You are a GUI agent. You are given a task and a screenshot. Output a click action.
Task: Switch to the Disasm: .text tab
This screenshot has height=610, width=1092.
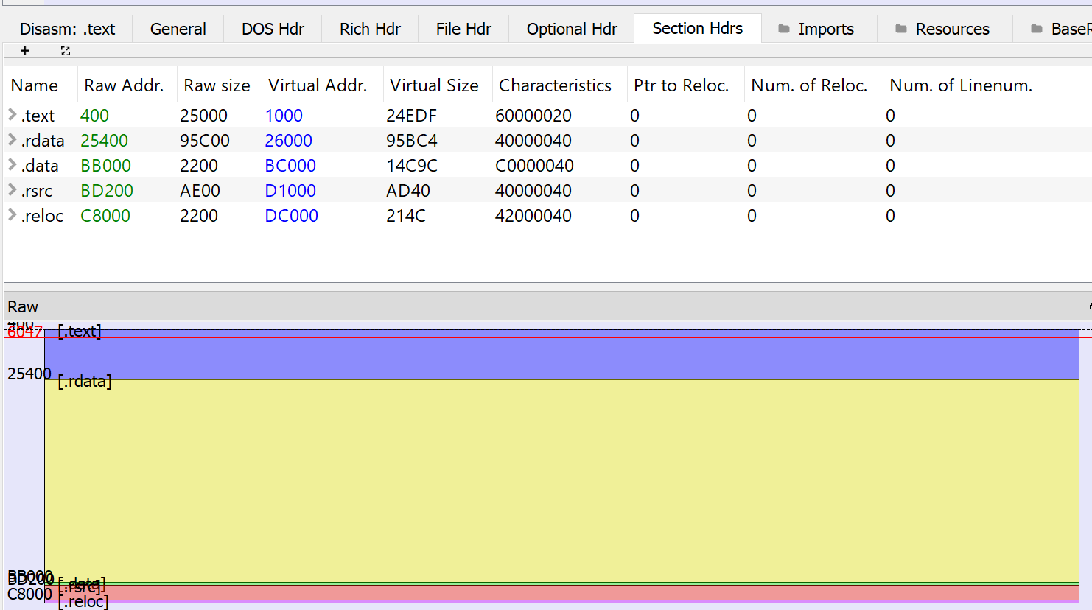point(68,29)
